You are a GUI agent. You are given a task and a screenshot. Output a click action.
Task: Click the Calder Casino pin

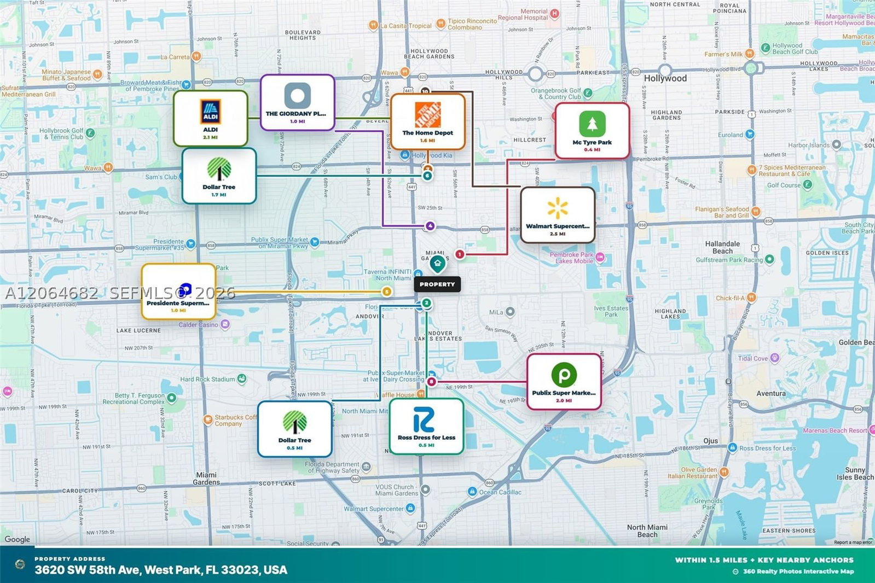tap(225, 324)
